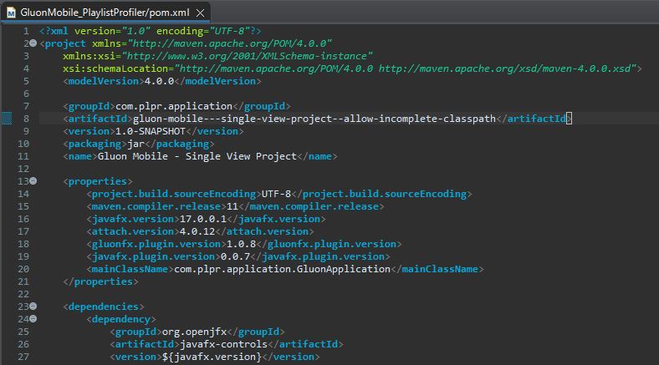Click the opening dependency tag on line 24

[x=121, y=319]
